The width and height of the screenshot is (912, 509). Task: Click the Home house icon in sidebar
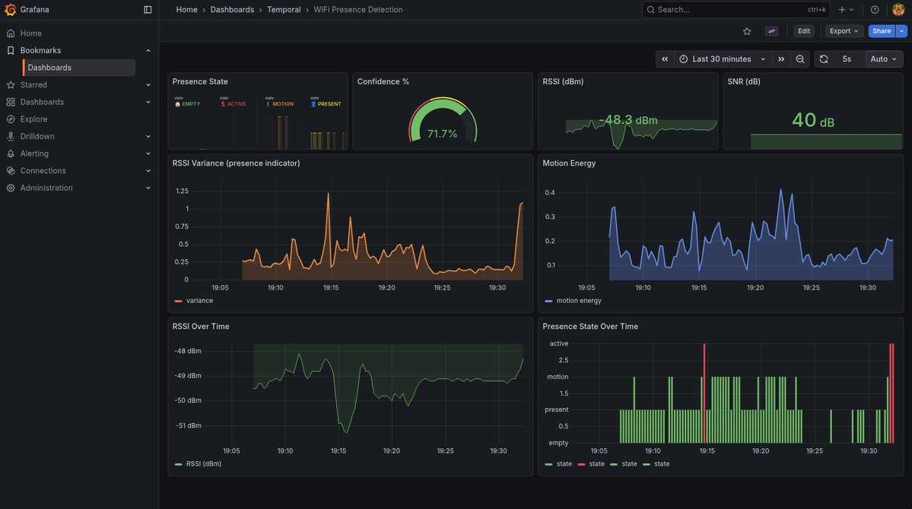(11, 33)
